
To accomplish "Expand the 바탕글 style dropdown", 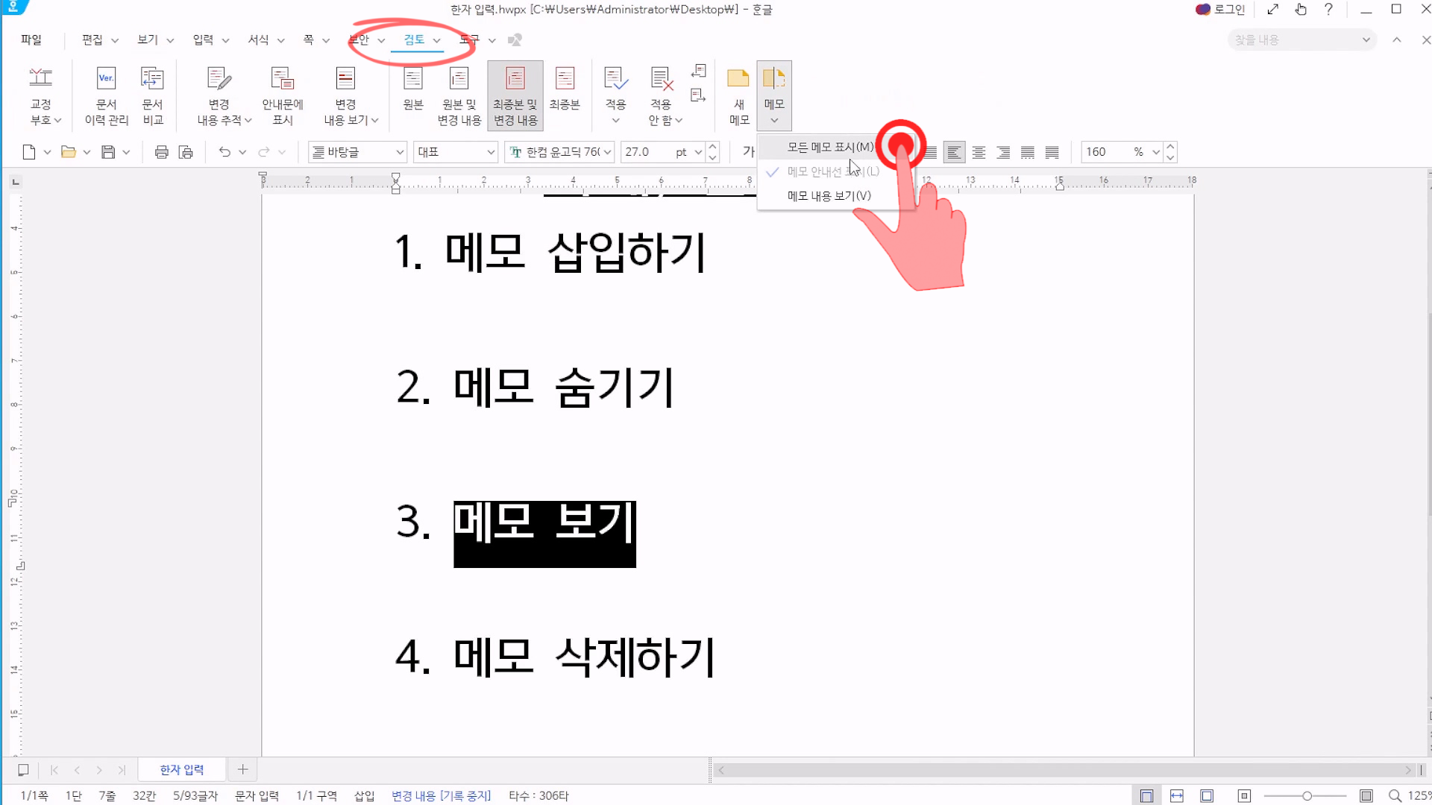I will click(400, 152).
